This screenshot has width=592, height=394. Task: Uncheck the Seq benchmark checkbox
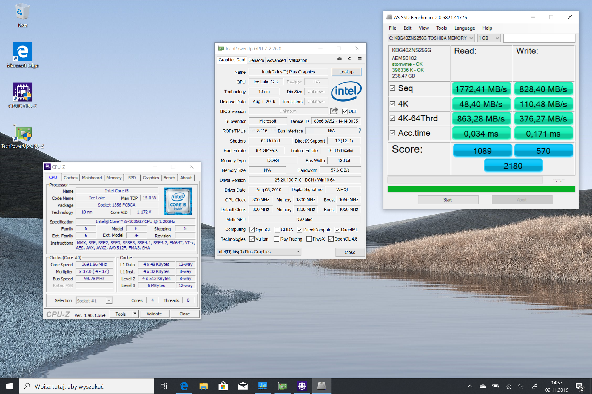pyautogui.click(x=392, y=88)
